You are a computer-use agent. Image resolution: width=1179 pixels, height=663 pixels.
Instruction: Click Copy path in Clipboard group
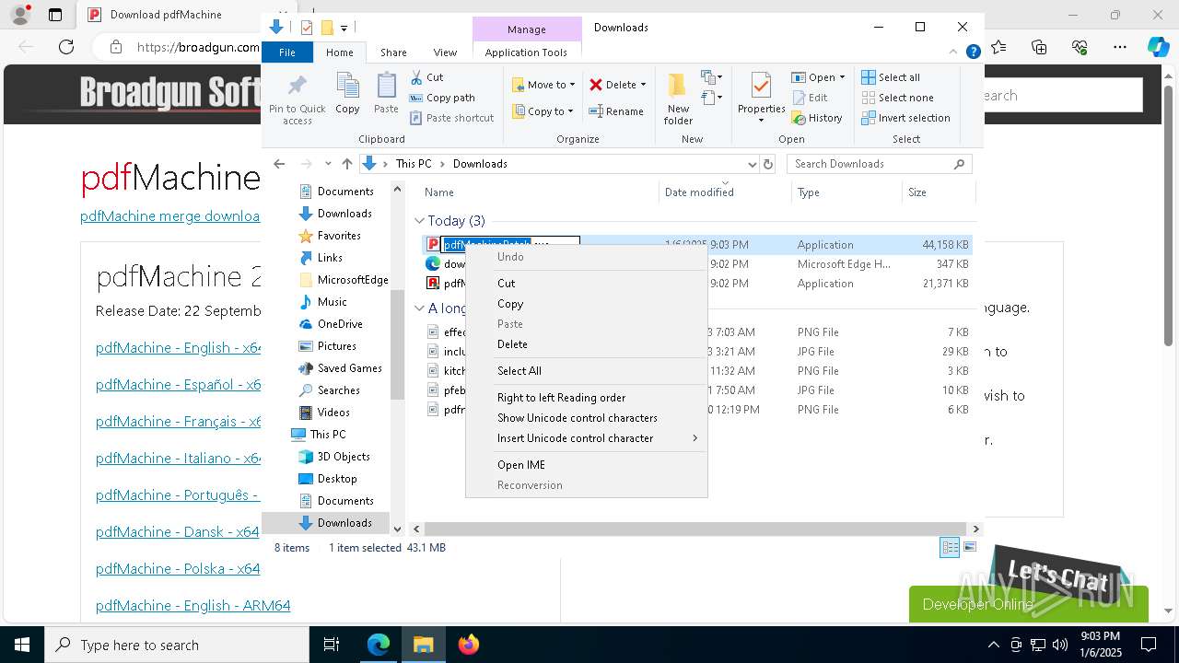point(442,98)
